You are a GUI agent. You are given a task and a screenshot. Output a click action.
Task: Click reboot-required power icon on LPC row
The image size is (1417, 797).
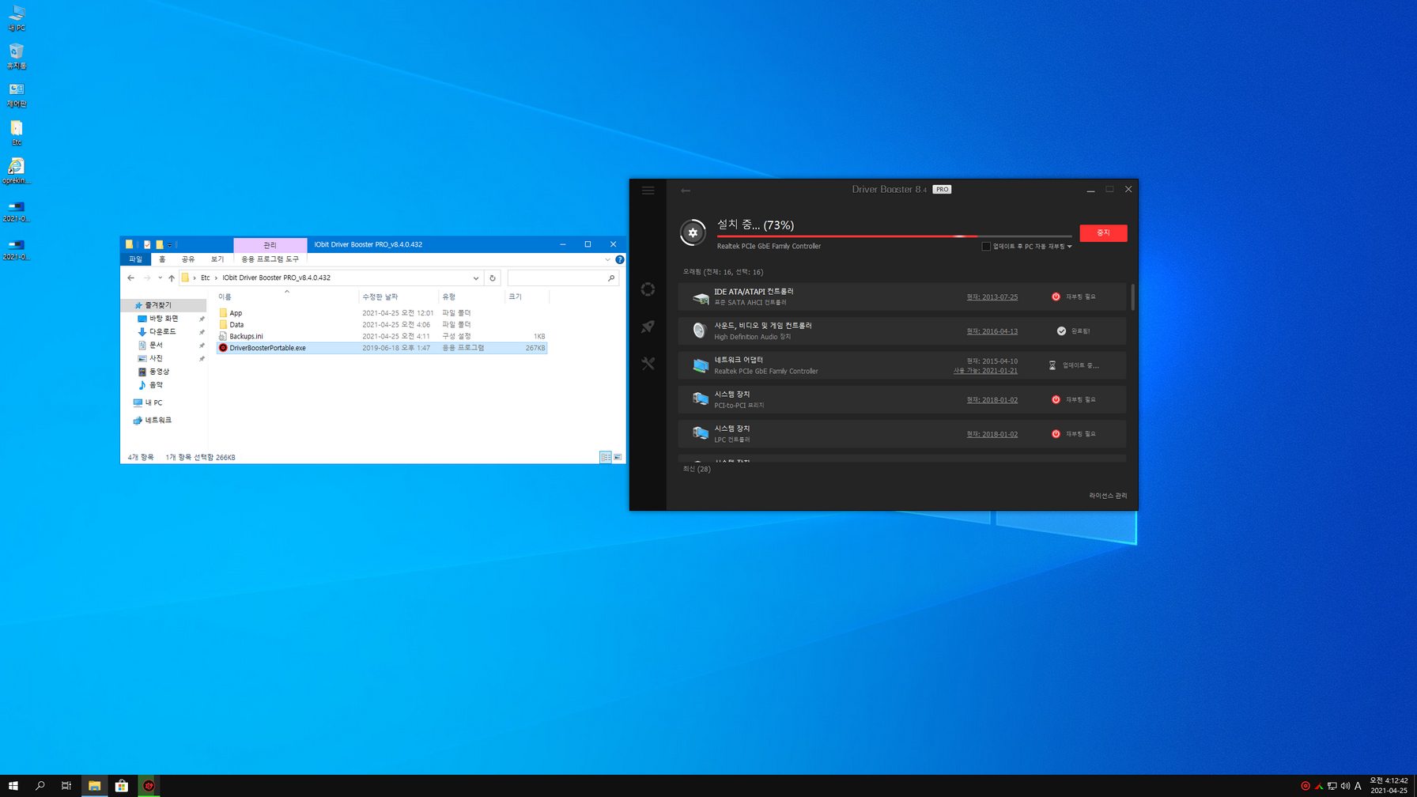click(1056, 433)
